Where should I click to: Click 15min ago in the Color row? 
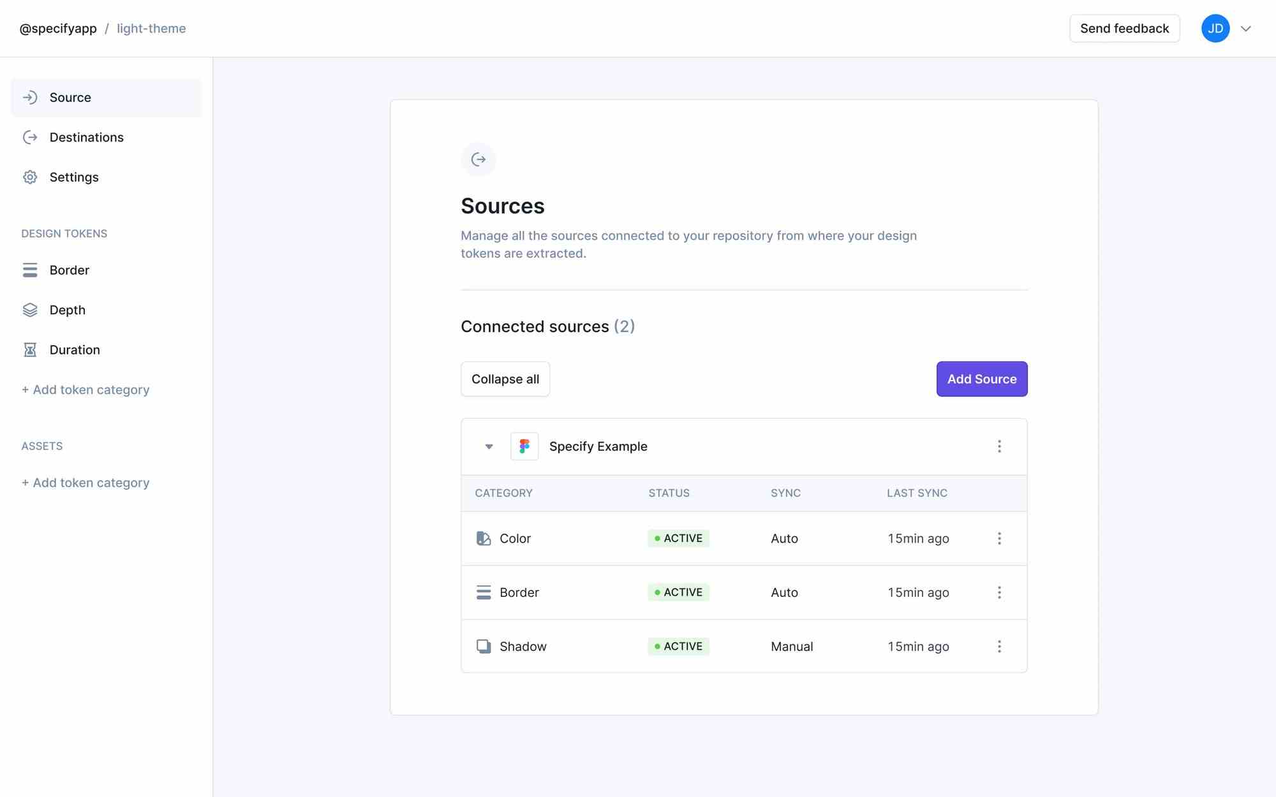pos(918,539)
